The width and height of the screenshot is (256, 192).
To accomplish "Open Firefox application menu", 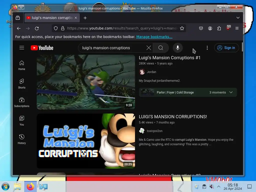I will pyautogui.click(x=237, y=28).
